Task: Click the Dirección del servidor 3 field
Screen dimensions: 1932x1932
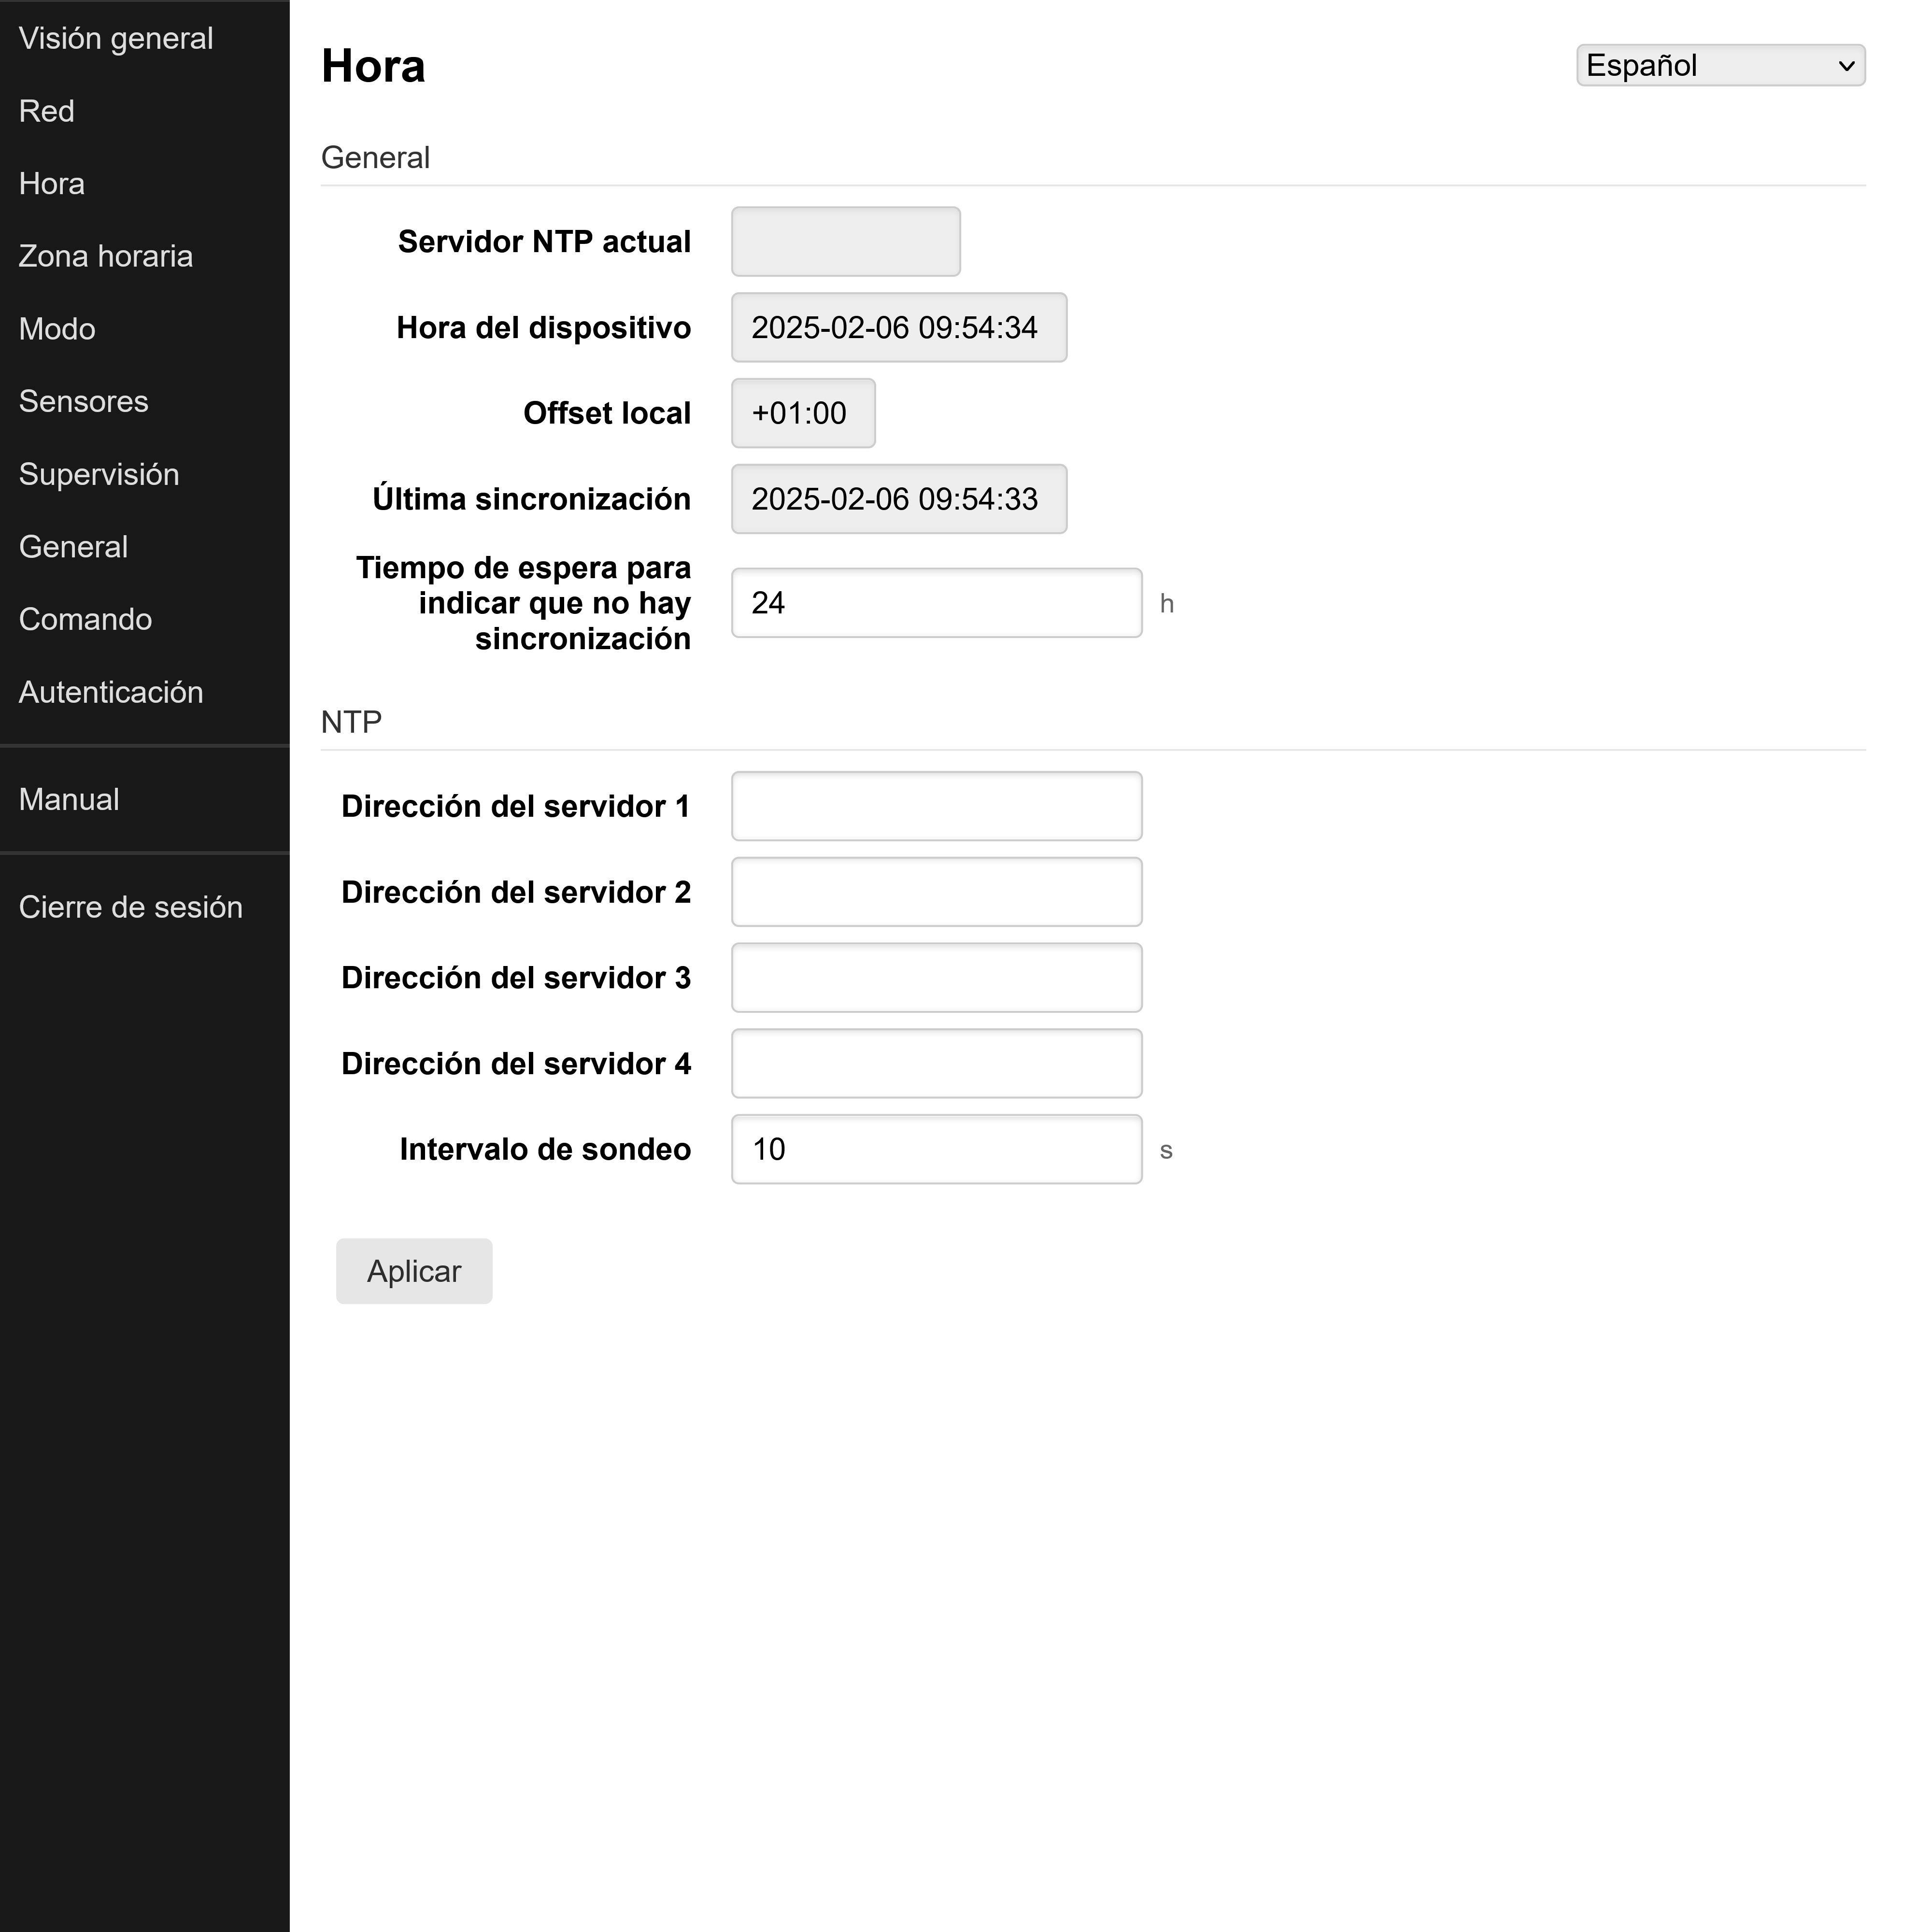Action: (x=935, y=977)
